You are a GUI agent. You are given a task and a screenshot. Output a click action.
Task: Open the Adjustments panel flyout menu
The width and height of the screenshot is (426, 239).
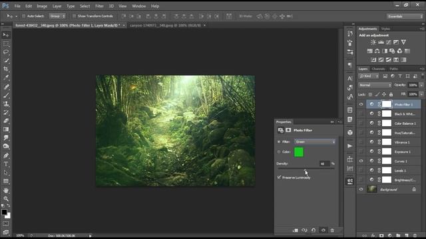click(x=422, y=29)
